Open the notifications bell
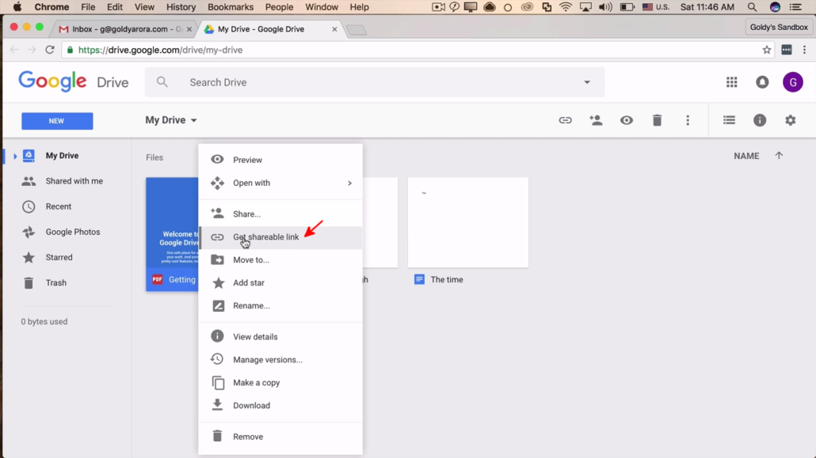This screenshot has height=458, width=816. 762,82
